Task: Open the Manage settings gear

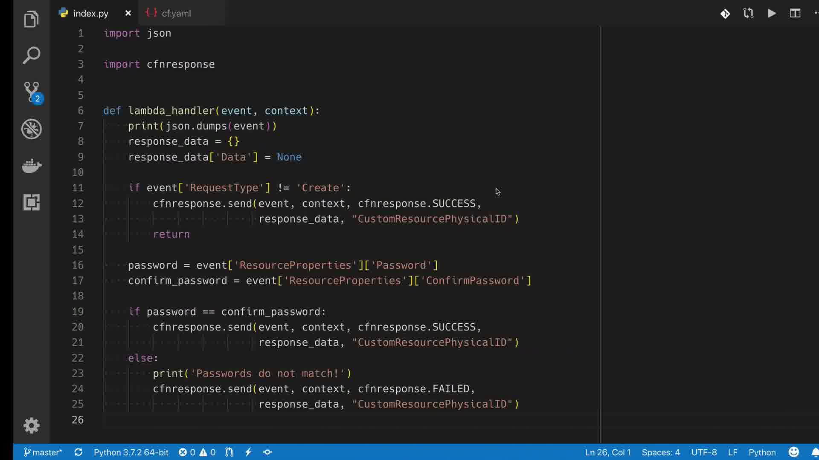Action: click(x=32, y=425)
